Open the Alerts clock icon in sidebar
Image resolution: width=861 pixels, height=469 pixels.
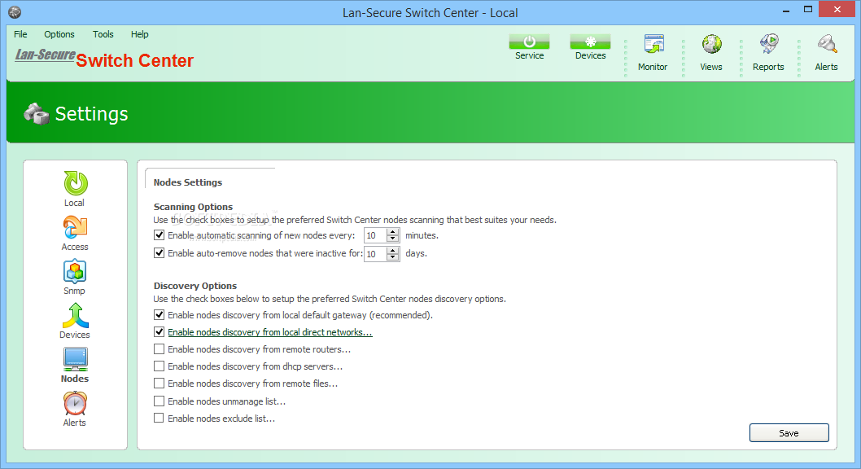75,403
